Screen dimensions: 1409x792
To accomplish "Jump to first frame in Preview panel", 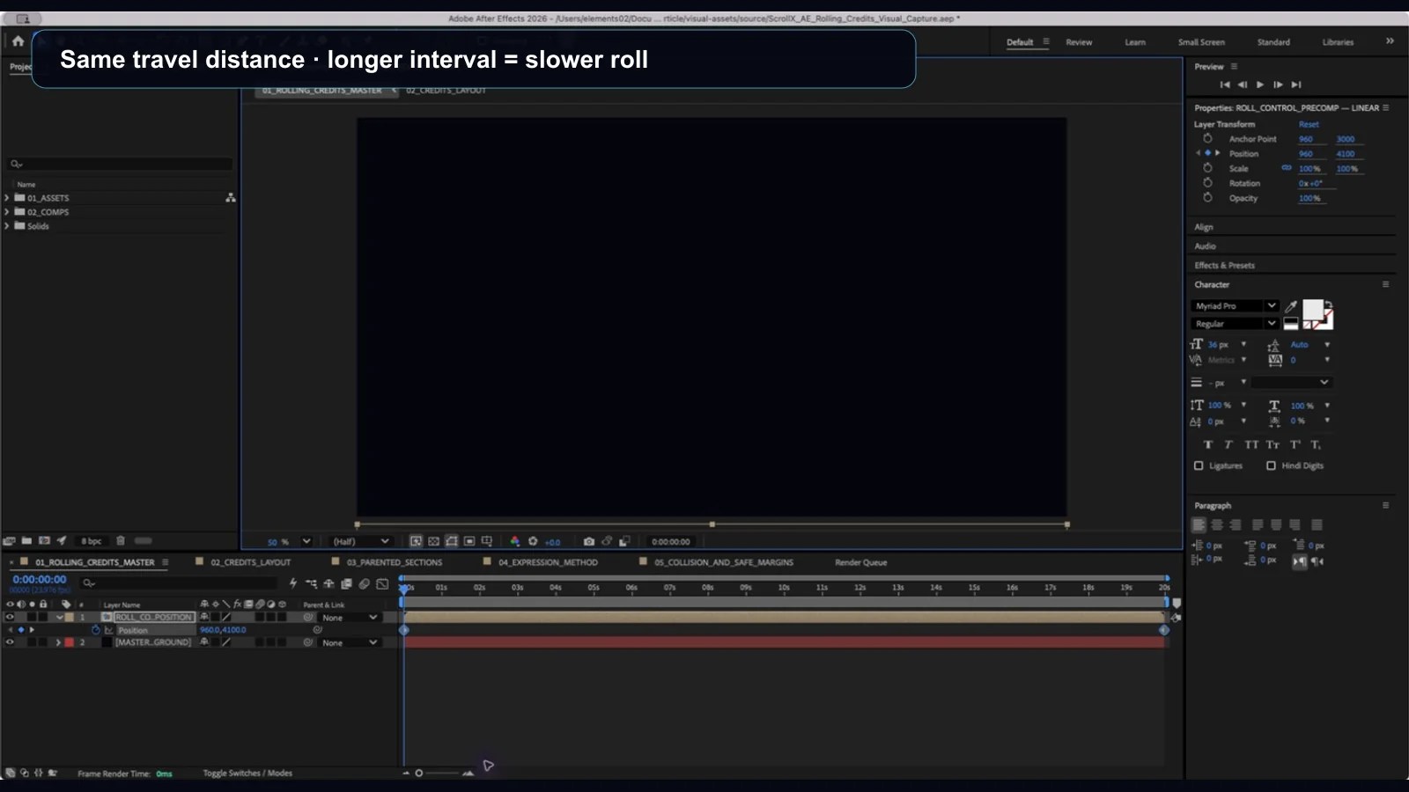I will 1225,84.
